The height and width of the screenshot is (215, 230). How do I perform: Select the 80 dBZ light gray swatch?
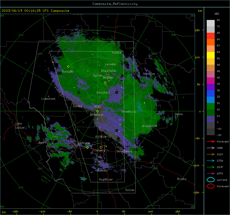211,23
